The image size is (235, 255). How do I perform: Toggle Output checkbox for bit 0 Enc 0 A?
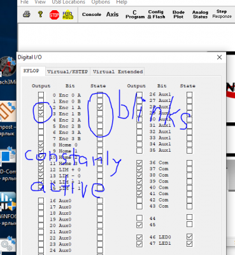tap(41, 94)
